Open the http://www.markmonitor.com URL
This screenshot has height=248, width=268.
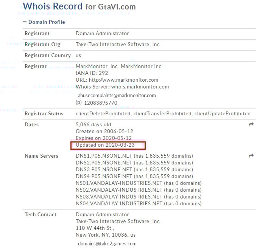[123, 80]
